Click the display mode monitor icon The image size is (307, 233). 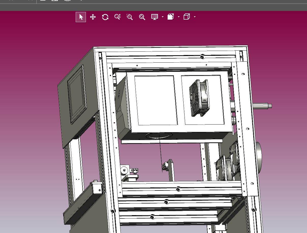(155, 17)
